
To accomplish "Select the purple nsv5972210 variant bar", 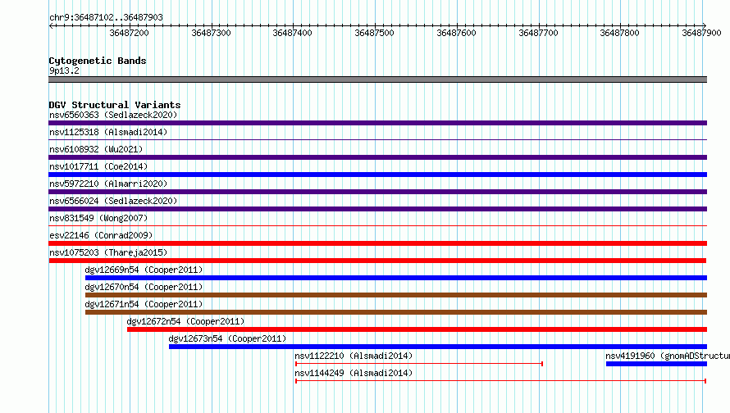I will 377,192.
